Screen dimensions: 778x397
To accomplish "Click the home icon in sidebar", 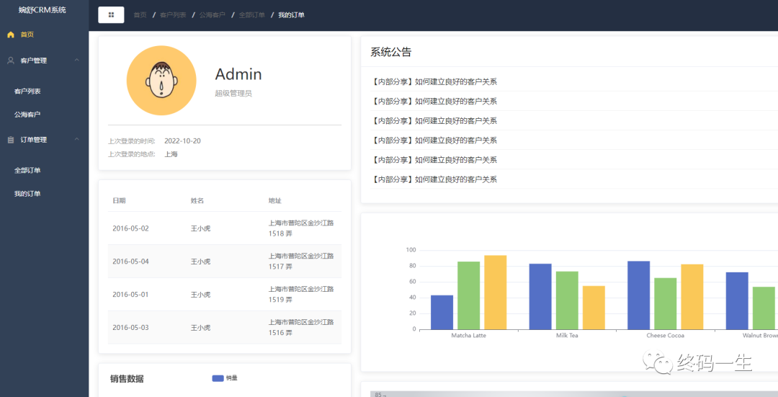I will click(10, 35).
